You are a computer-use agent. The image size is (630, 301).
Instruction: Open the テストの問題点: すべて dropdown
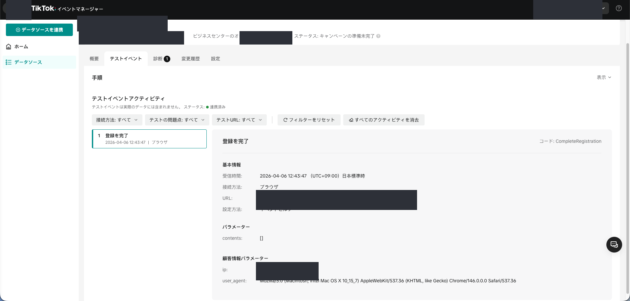[x=177, y=120]
